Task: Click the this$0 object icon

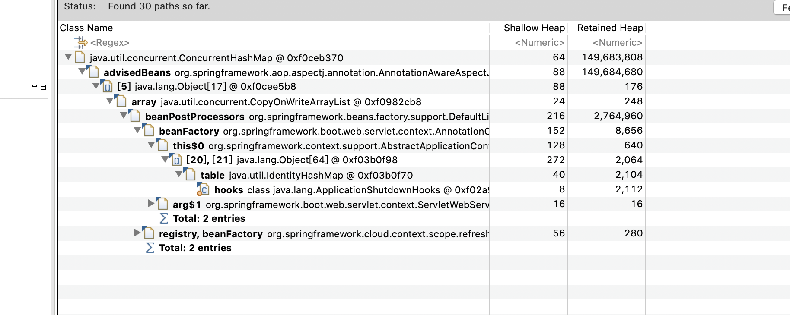Action: coord(162,145)
